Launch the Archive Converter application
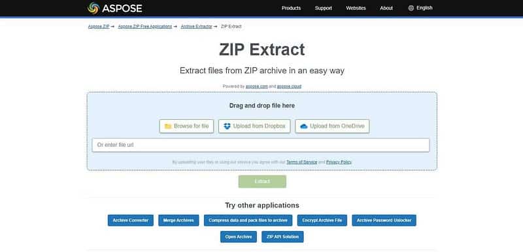This screenshot has width=523, height=252. [130, 221]
